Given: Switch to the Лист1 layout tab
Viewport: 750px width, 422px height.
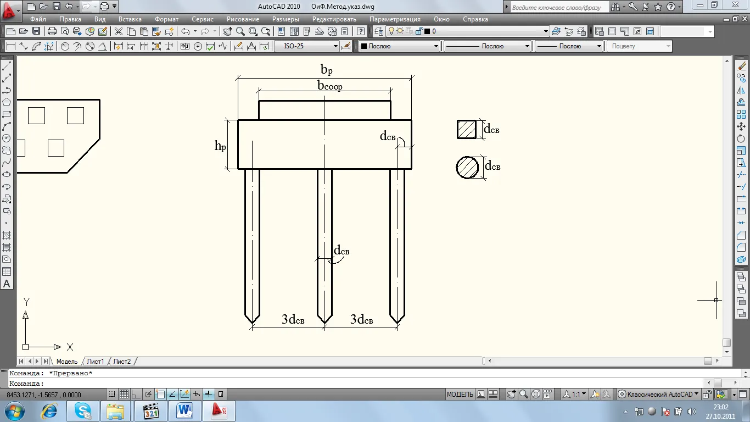Looking at the screenshot, I should coord(96,362).
